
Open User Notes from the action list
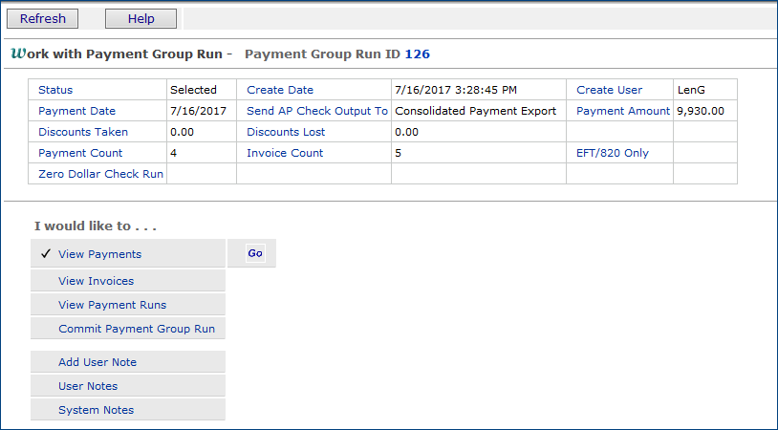[x=88, y=386]
